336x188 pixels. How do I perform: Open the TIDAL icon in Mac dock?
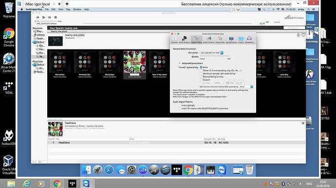177,170
